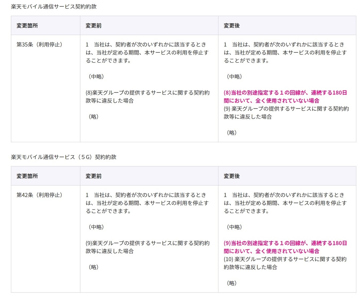Image resolution: width=363 pixels, height=298 pixels.
Task: Click clause (9)楽天グループ in 第42条 変更前 column
Action: point(148,247)
